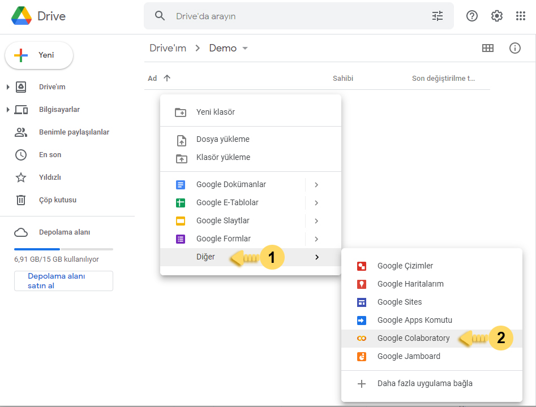Click the Klasör yükleme folder upload icon
This screenshot has width=536, height=407.
(182, 158)
